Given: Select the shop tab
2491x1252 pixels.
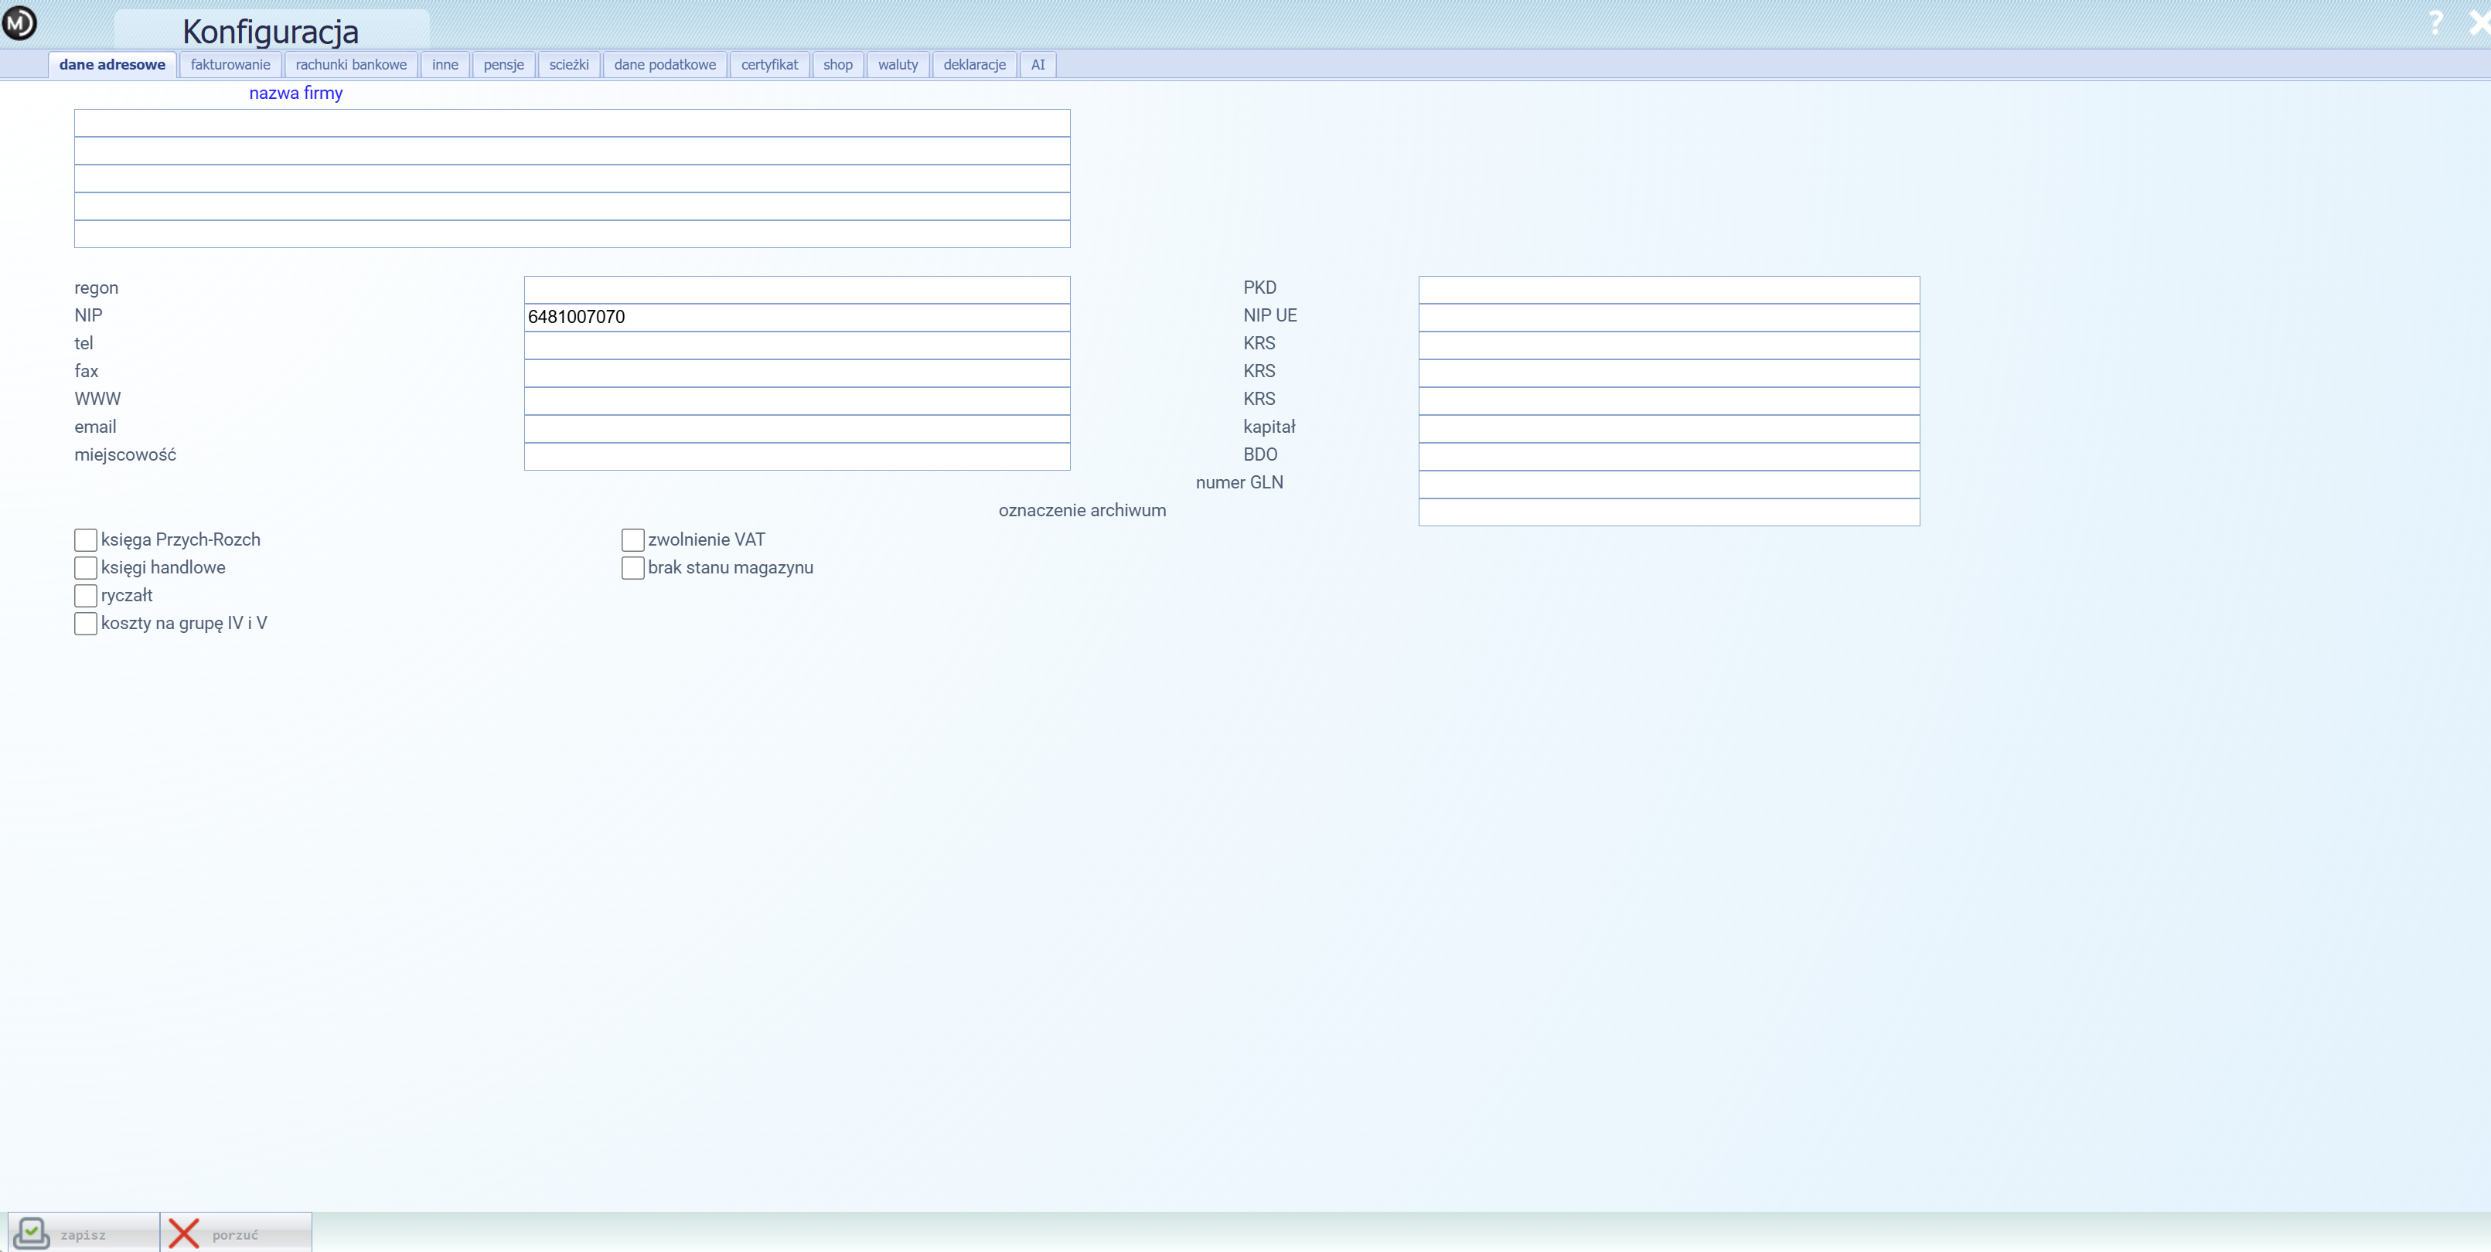Looking at the screenshot, I should [x=837, y=65].
